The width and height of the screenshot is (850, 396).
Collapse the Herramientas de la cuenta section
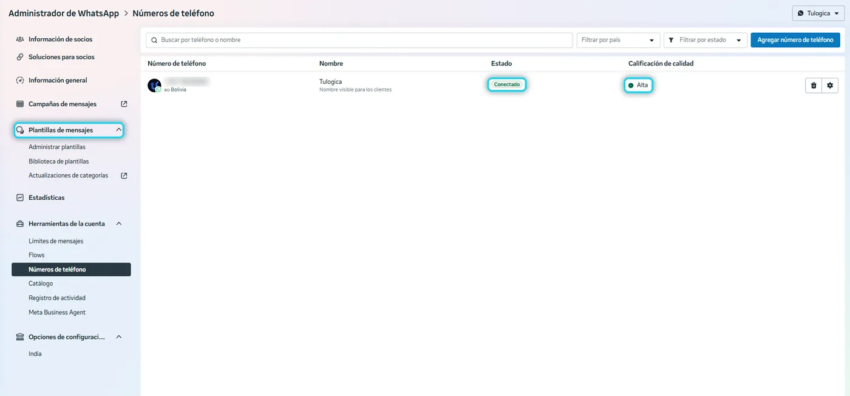click(119, 224)
